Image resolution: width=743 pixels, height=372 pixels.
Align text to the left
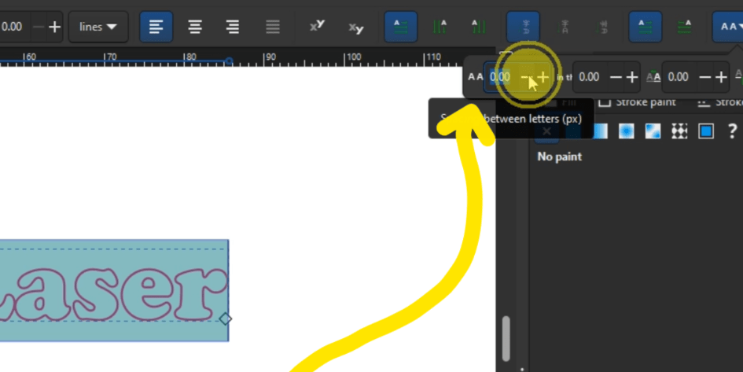pos(156,27)
